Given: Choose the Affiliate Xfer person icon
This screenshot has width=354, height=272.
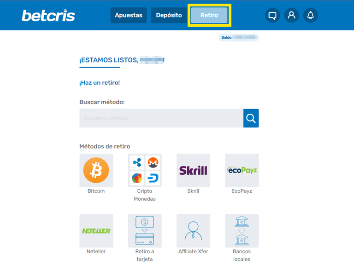Looking at the screenshot, I should (x=193, y=231).
